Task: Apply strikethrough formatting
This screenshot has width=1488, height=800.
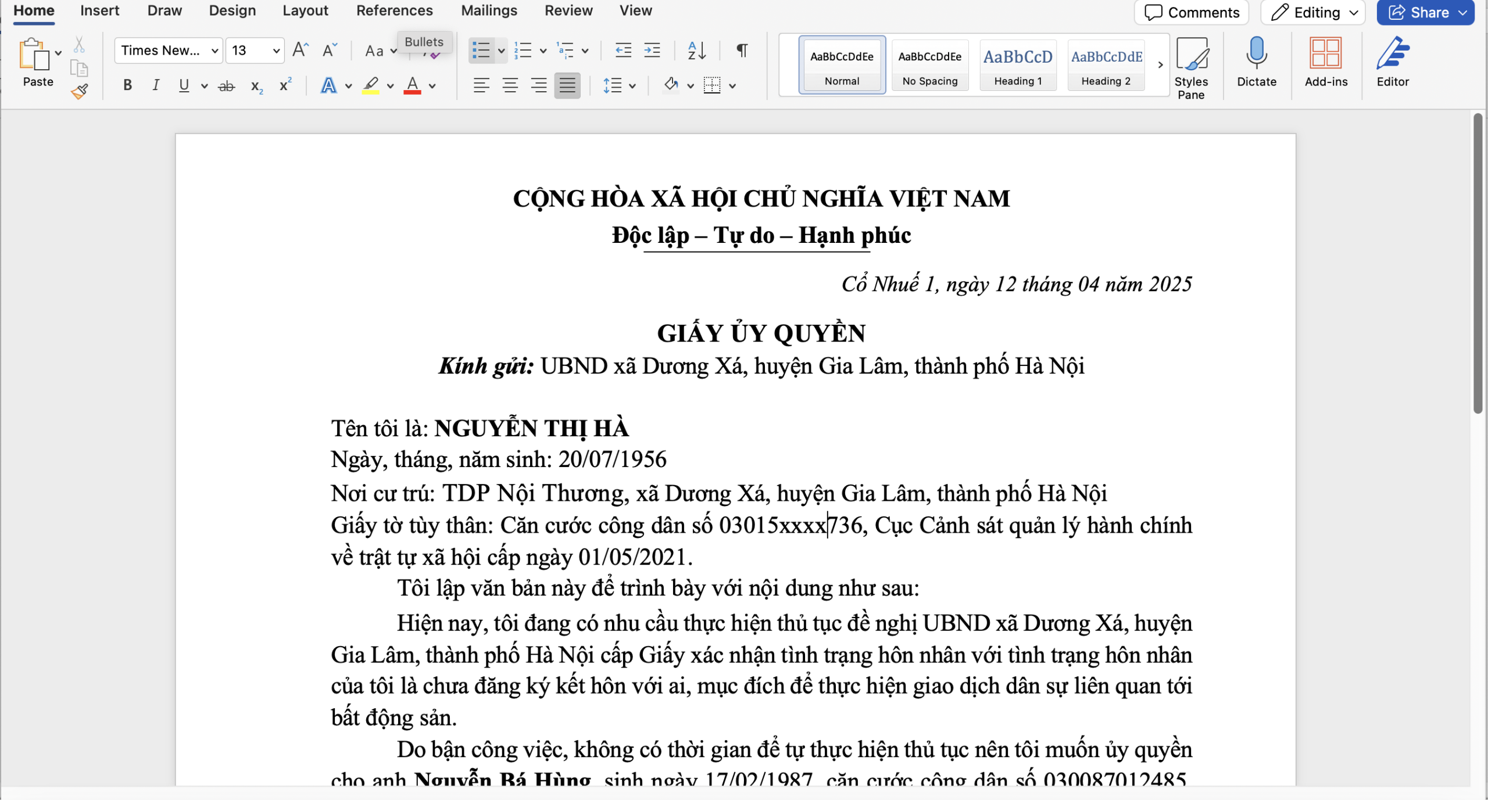Action: coord(226,86)
